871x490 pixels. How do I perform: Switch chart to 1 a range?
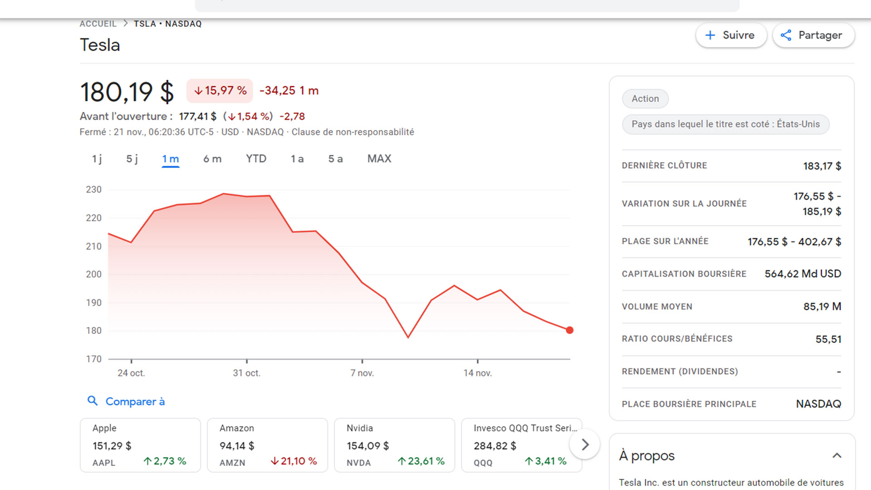297,158
